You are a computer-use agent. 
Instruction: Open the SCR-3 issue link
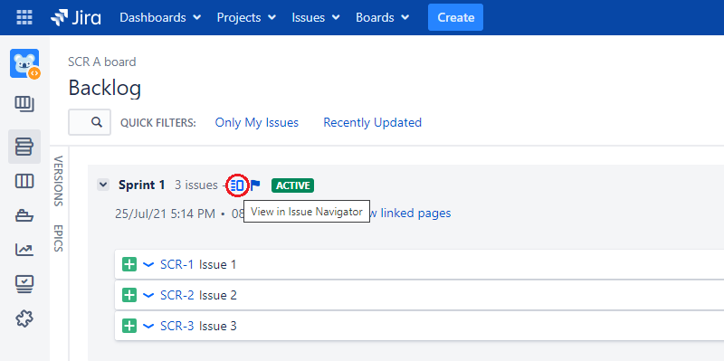pyautogui.click(x=176, y=326)
